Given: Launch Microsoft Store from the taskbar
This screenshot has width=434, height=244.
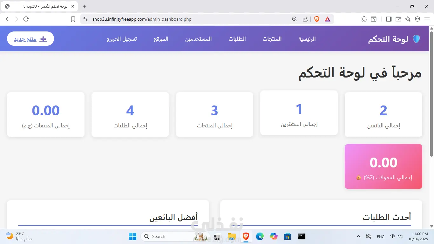Looking at the screenshot, I should (x=288, y=236).
